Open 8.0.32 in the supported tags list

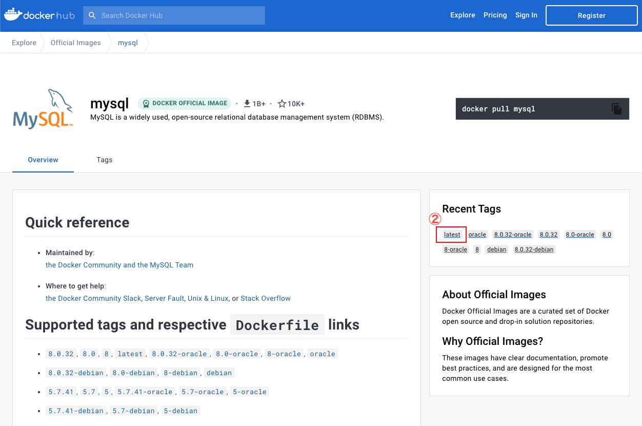[61, 354]
